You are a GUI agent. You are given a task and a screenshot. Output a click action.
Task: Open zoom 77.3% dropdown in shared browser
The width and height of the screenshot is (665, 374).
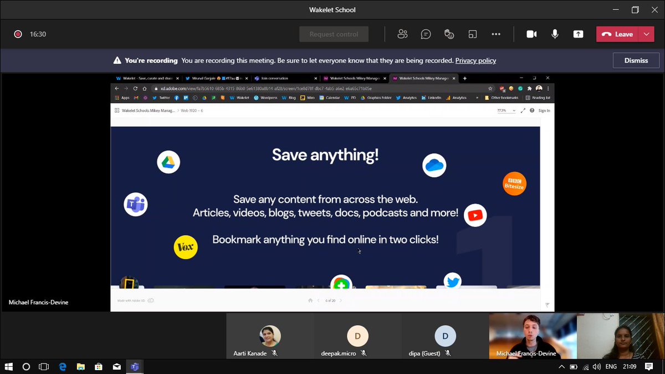[x=507, y=110]
